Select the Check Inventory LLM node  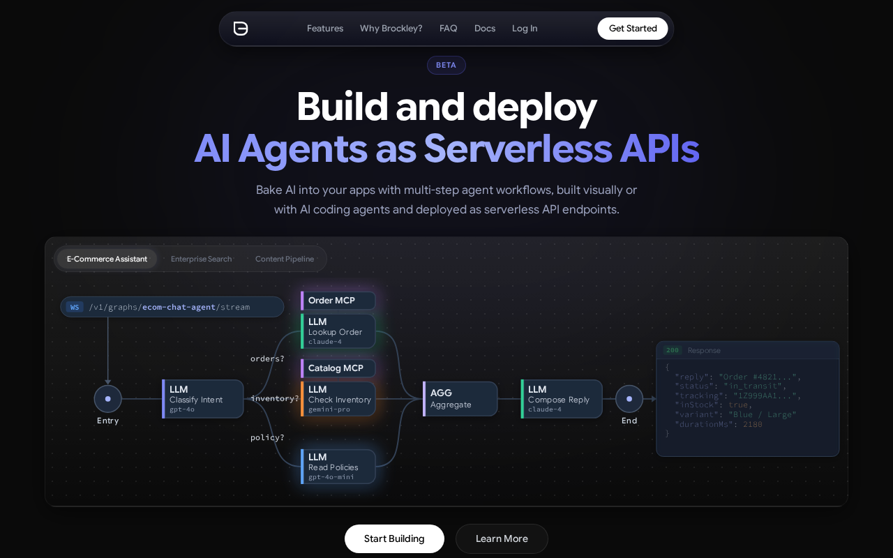(338, 399)
